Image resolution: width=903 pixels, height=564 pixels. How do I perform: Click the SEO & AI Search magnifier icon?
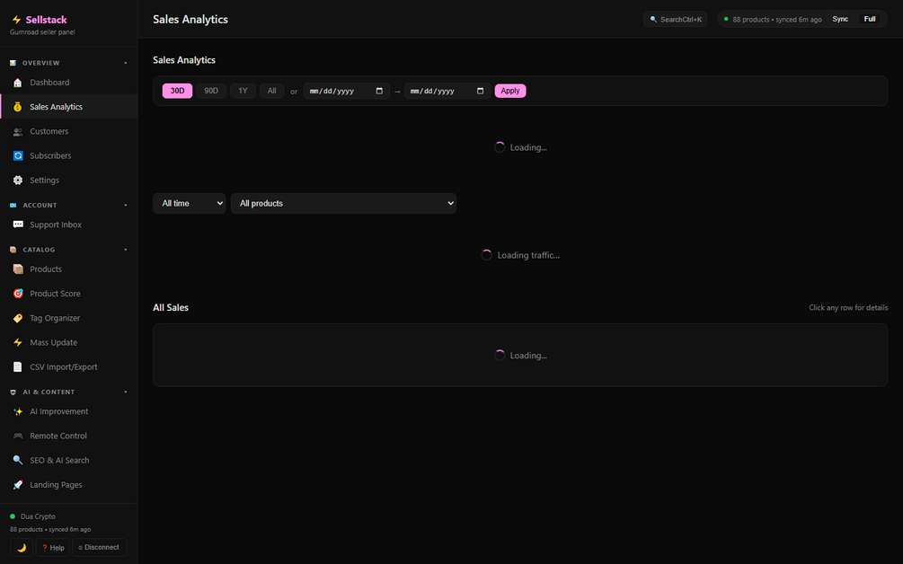pos(18,461)
